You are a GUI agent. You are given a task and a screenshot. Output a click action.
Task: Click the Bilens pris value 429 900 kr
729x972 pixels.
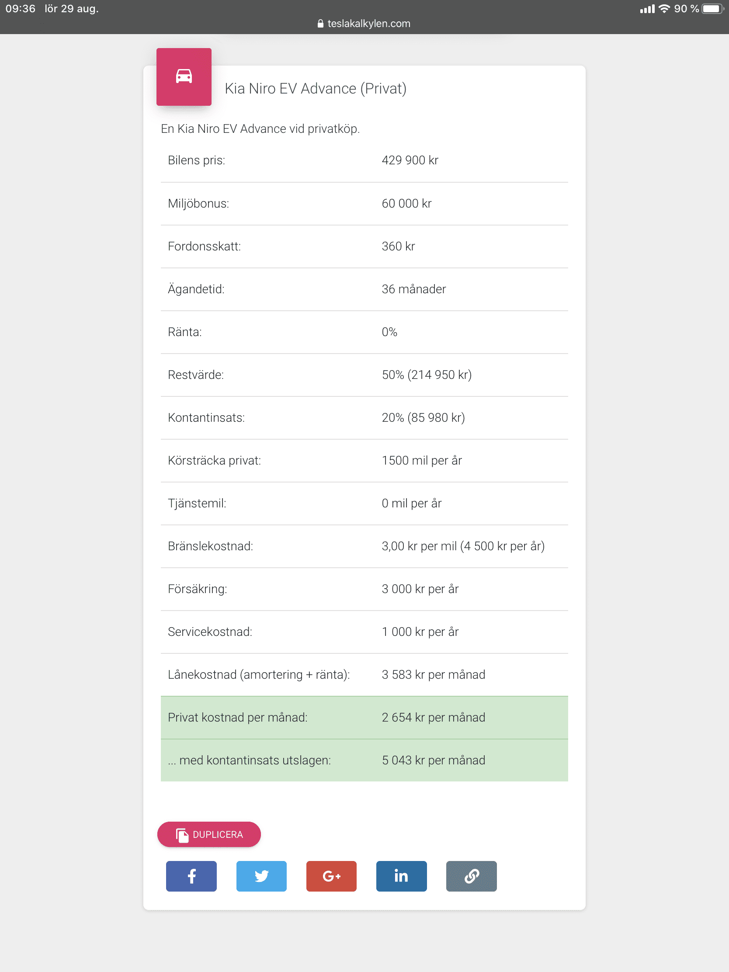pos(410,160)
